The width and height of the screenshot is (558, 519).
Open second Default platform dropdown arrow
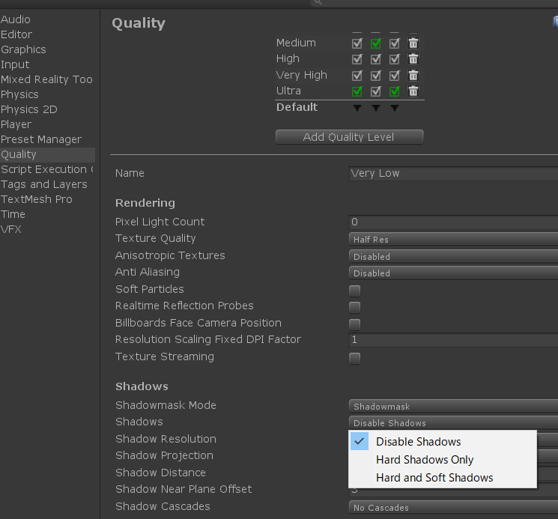tap(376, 108)
